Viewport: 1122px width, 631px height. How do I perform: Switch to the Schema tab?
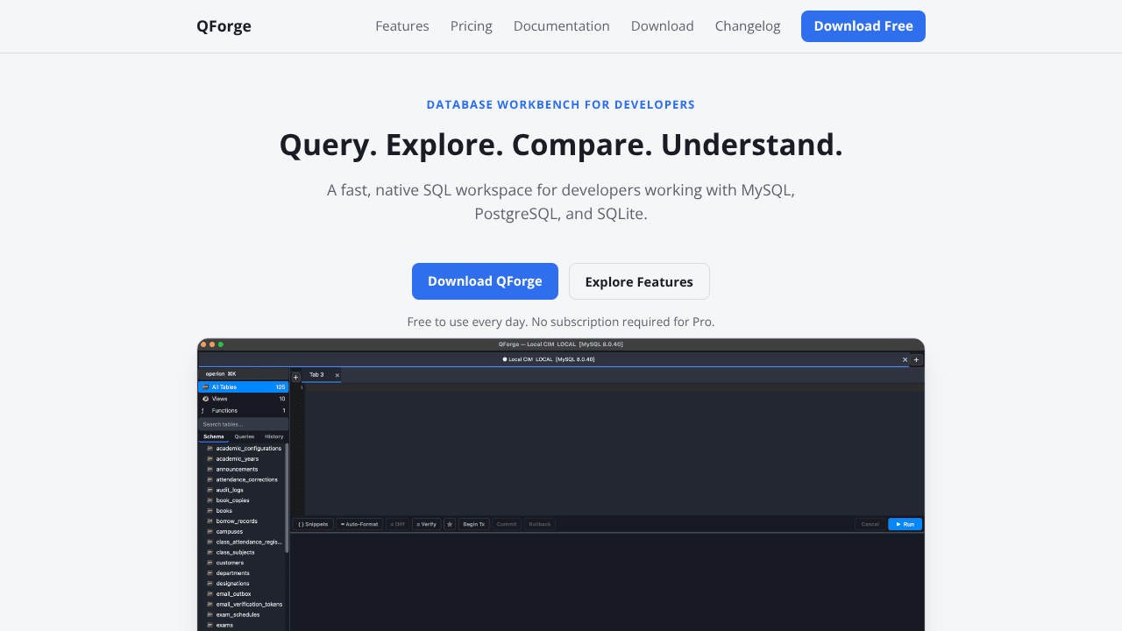click(x=214, y=436)
